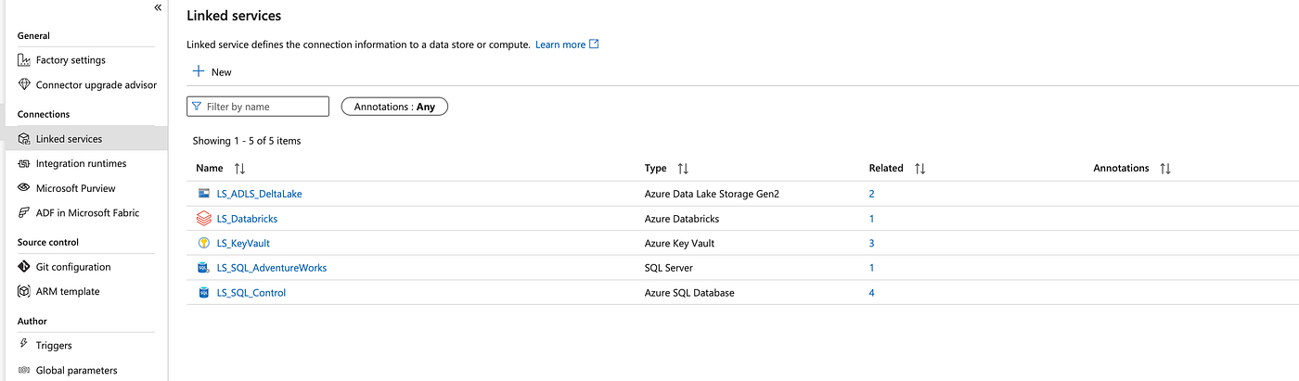The height and width of the screenshot is (381, 1299).
Task: Open ADF in Microsoft Fabric page
Action: tap(87, 213)
